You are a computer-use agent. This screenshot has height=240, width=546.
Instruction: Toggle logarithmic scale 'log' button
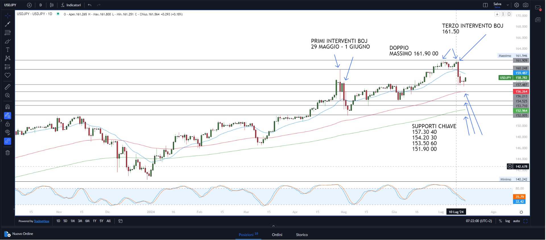click(x=507, y=221)
